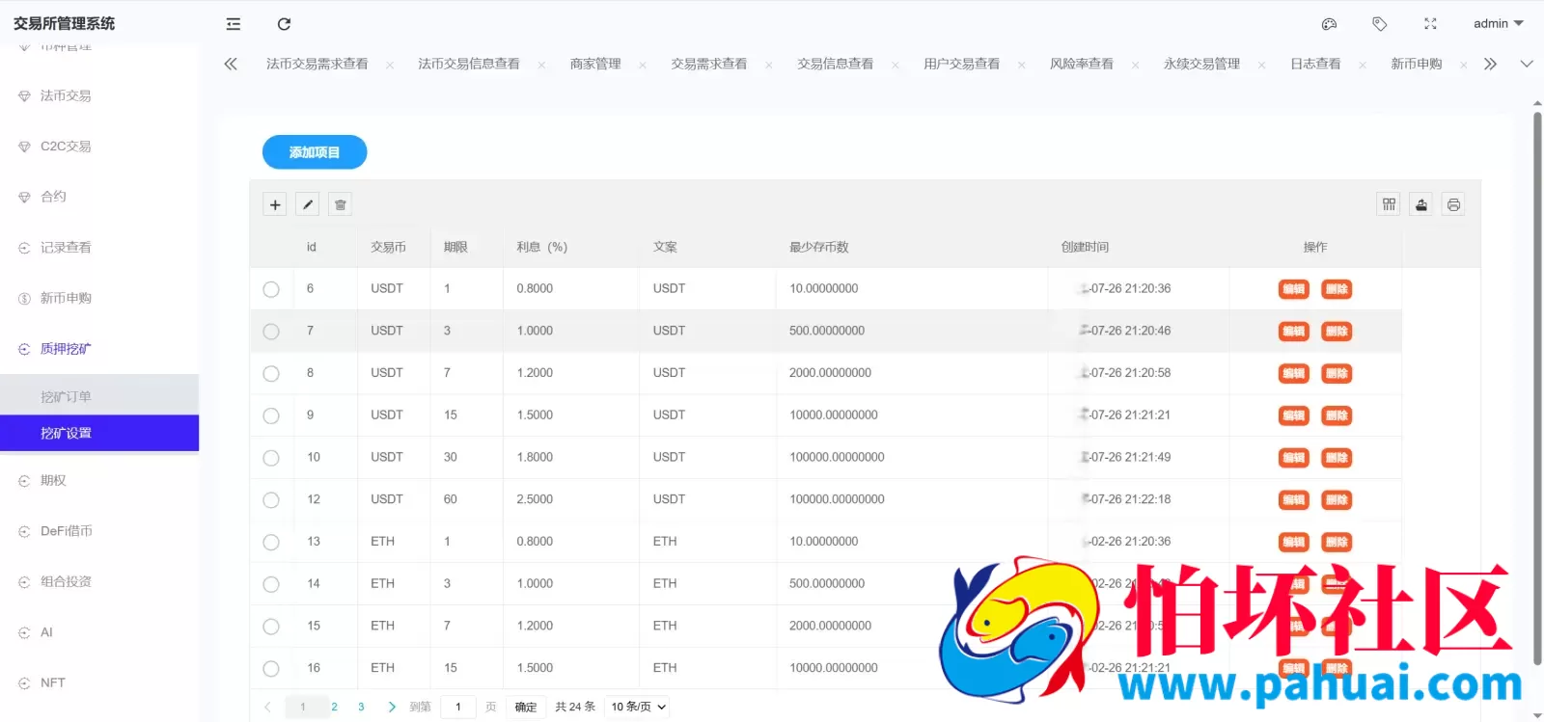1544x722 pixels.
Task: Go to pagination page 2
Action: 334,707
